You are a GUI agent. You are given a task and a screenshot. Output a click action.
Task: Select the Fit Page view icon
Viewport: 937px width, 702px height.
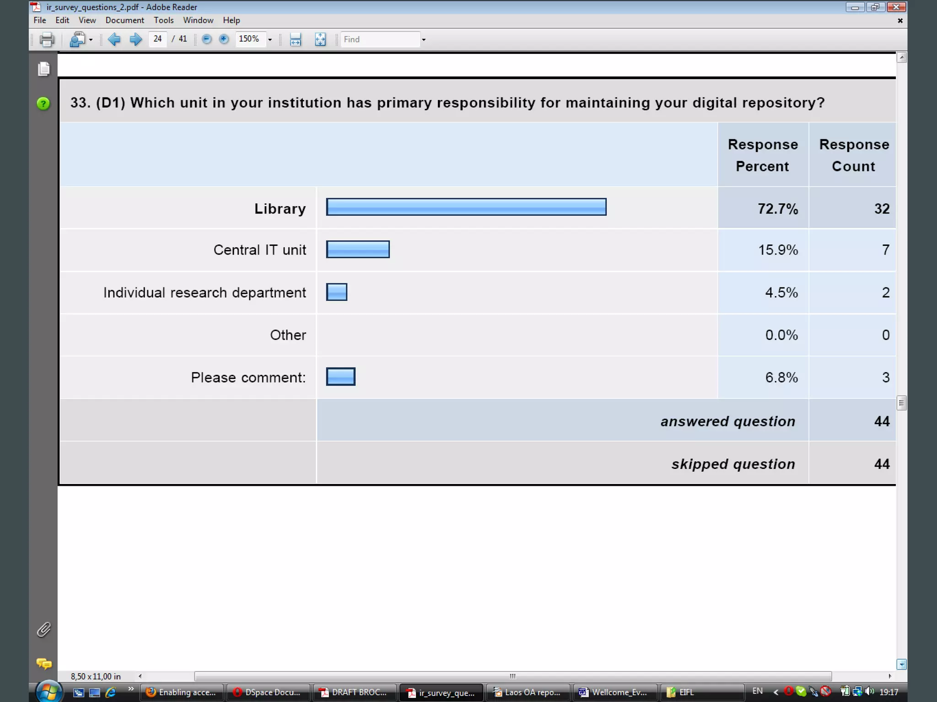[320, 40]
